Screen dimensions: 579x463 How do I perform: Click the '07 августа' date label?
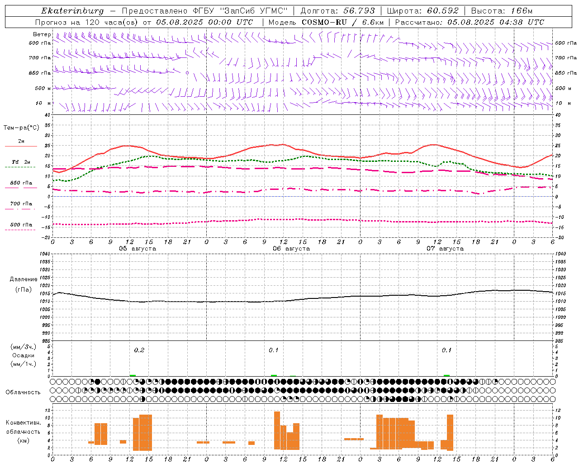[x=445, y=249]
